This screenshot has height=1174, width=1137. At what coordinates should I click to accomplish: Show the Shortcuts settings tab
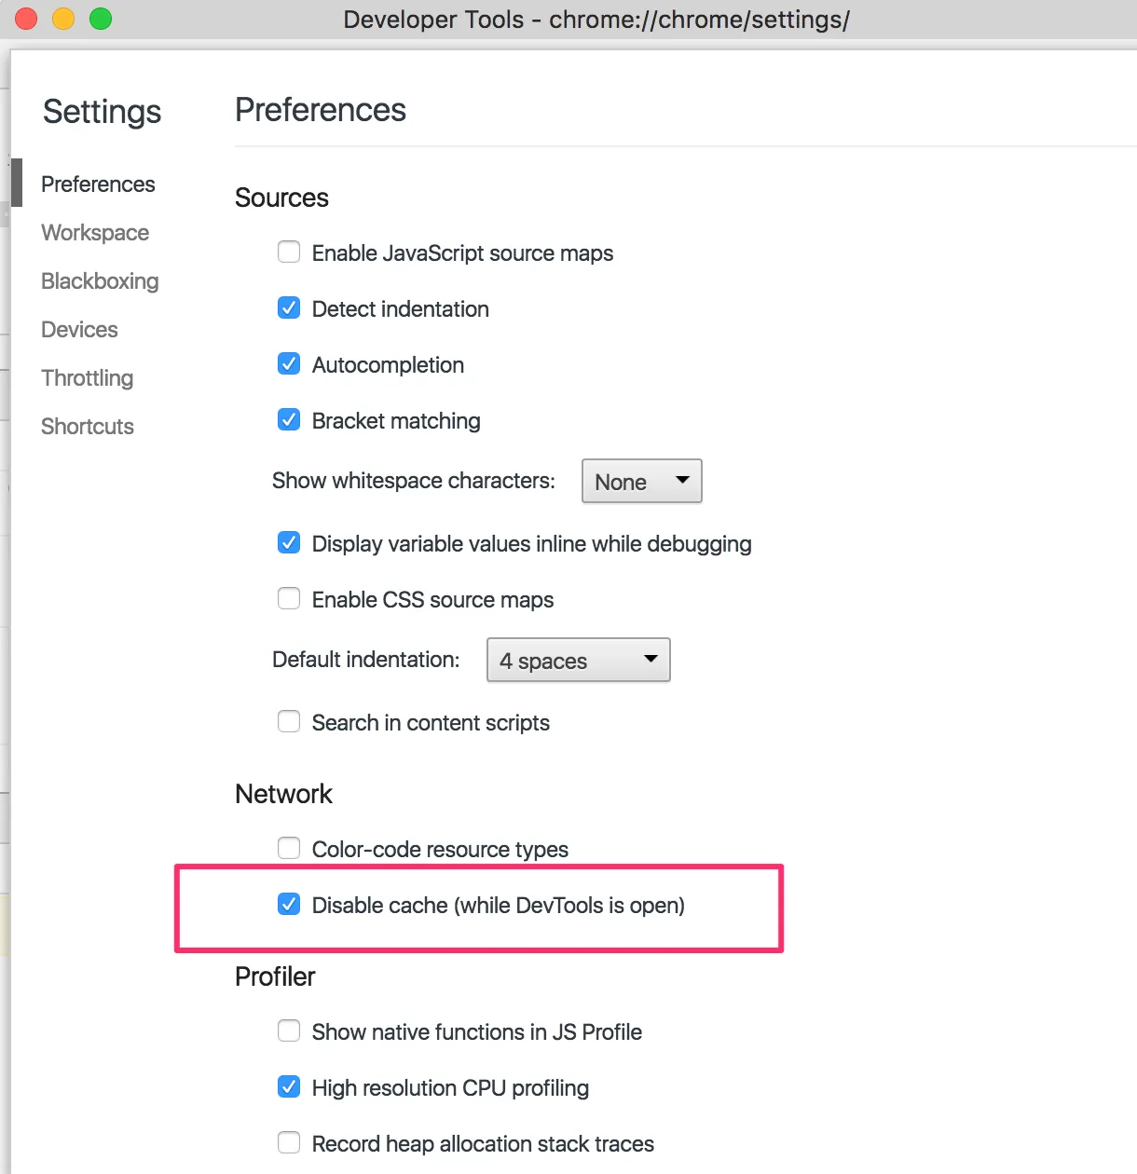pyautogui.click(x=88, y=427)
